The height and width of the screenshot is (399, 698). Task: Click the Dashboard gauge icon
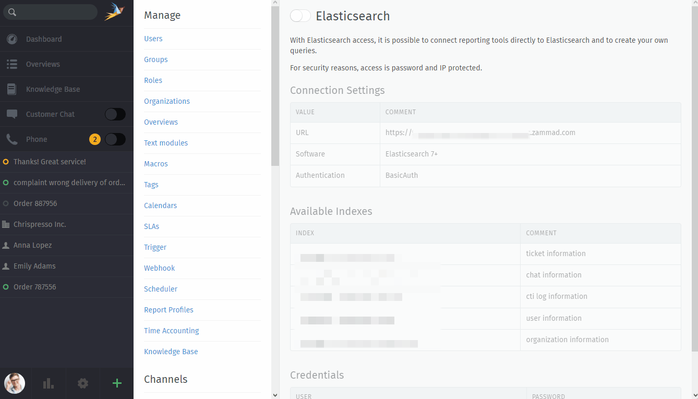pos(12,39)
